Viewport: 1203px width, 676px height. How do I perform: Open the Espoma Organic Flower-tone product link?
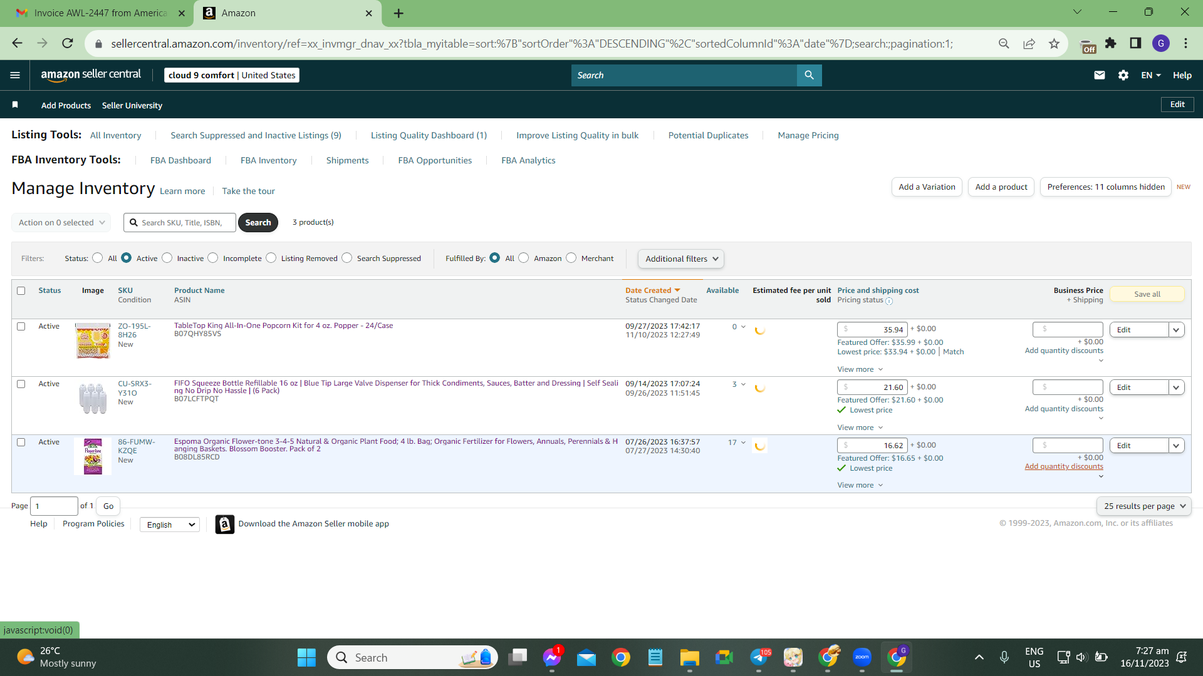(x=396, y=445)
